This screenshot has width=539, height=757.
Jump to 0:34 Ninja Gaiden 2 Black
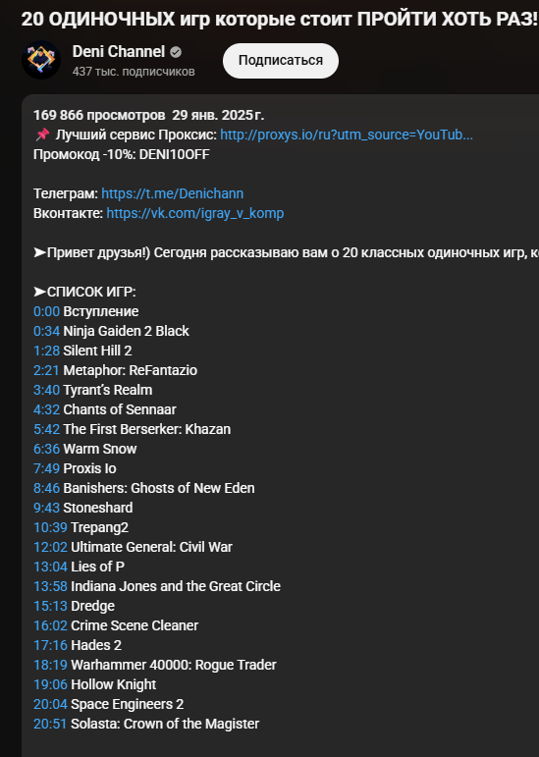tap(46, 331)
